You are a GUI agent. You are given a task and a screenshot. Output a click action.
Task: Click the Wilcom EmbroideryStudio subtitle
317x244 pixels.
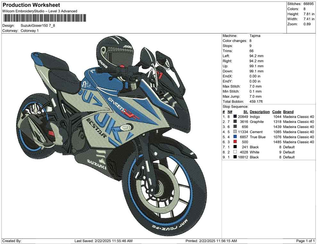pos(40,11)
